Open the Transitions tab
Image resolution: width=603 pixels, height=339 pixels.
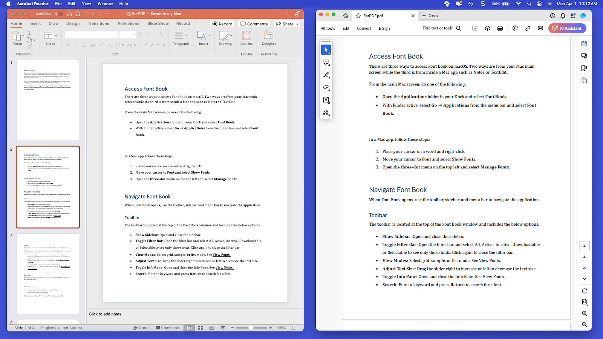98,23
